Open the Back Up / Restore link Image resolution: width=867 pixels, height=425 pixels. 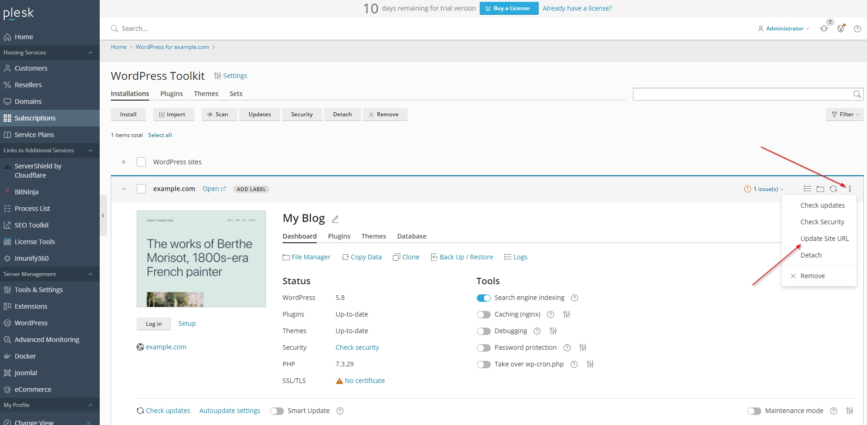[462, 257]
